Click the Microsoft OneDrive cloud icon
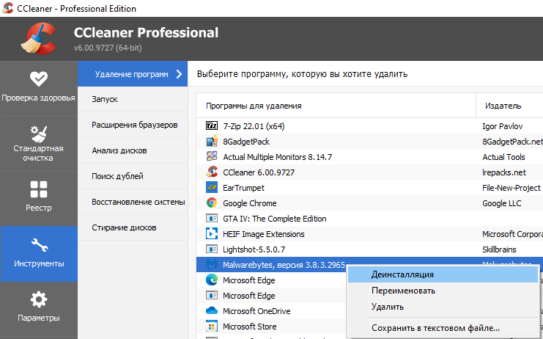 [x=212, y=310]
